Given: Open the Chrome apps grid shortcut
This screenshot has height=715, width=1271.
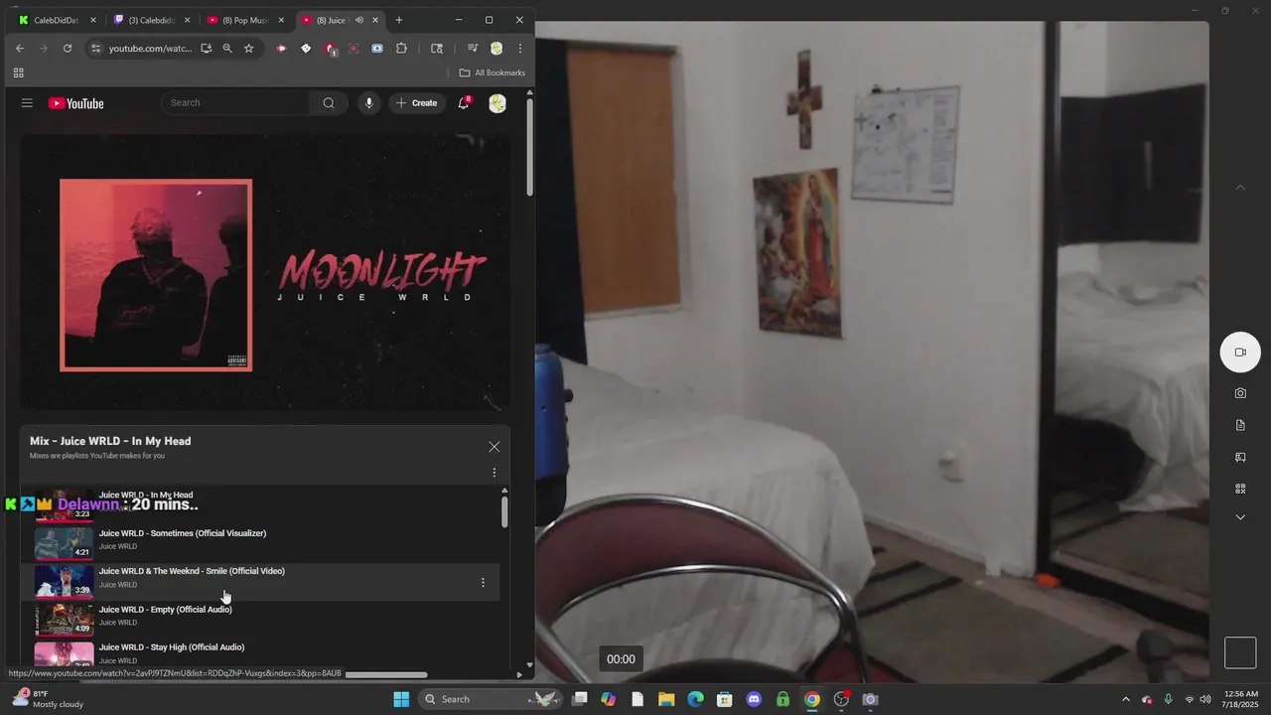Looking at the screenshot, I should point(18,72).
